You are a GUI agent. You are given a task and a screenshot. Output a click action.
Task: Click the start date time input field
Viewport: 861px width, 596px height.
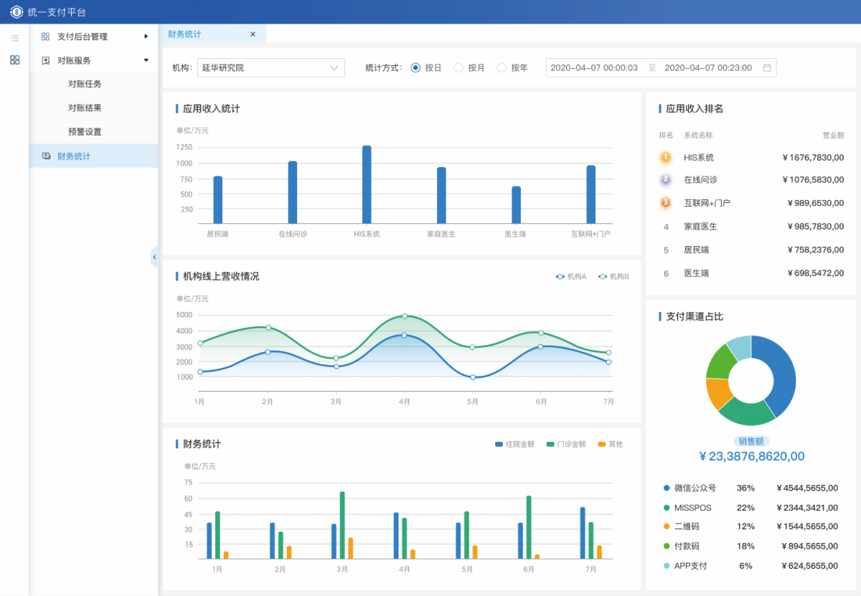pos(594,67)
